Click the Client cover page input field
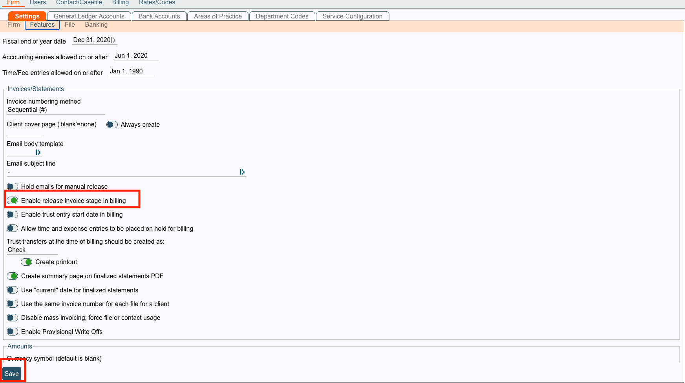This screenshot has height=383, width=685. [x=24, y=133]
